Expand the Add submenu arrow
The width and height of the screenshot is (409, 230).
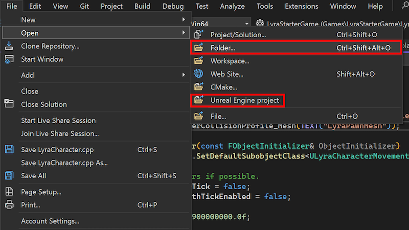pos(184,75)
